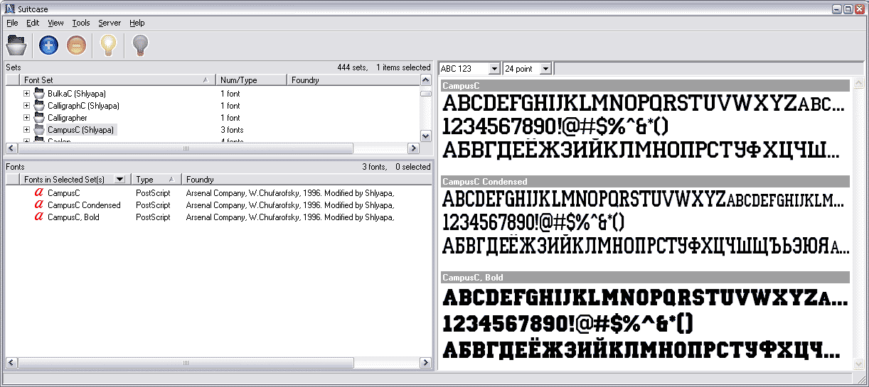This screenshot has width=869, height=387.
Task: Open the ABC 123 preview type dropdown
Action: tap(494, 69)
